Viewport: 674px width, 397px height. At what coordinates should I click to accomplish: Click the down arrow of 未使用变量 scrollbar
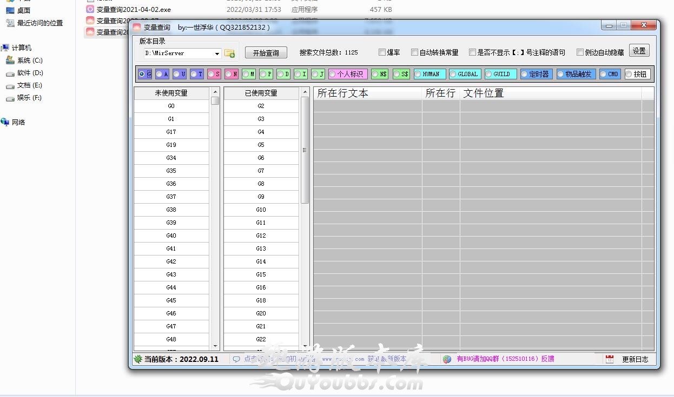[215, 346]
